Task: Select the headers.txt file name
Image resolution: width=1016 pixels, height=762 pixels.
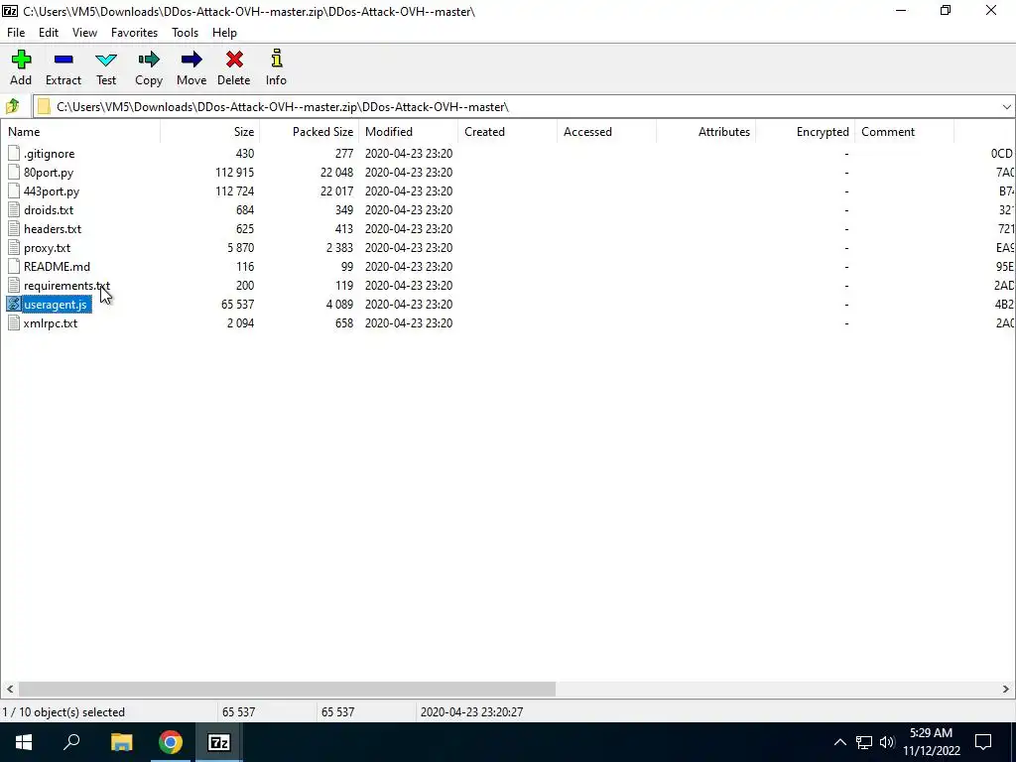Action: coord(53,229)
